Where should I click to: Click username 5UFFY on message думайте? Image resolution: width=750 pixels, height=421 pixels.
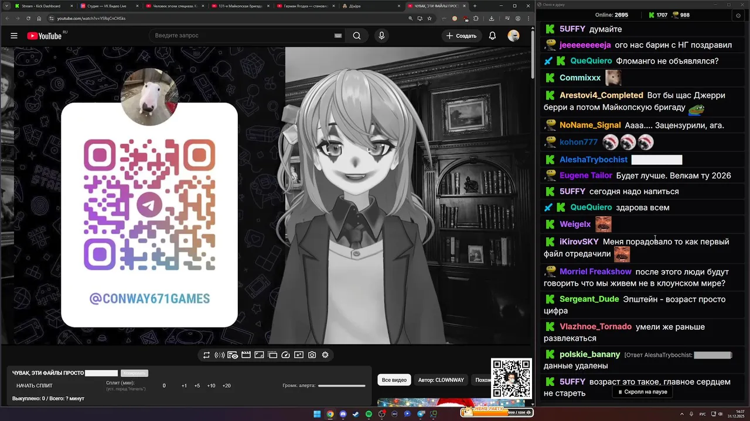coord(572,29)
